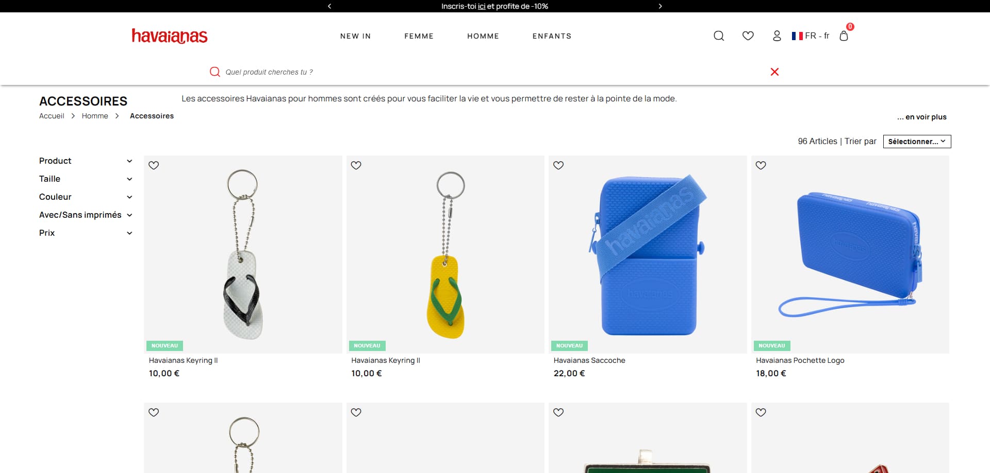Viewport: 990px width, 473px height.
Task: Open FR - fr language selector
Action: pos(811,36)
